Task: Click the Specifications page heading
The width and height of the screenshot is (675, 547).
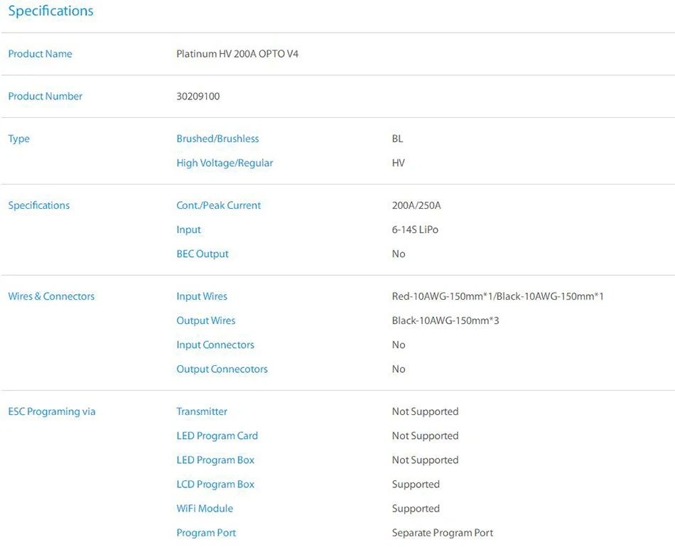Action: click(x=50, y=11)
